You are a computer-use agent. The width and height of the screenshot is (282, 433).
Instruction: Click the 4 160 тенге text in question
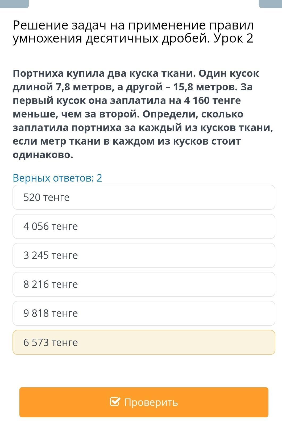(x=212, y=100)
